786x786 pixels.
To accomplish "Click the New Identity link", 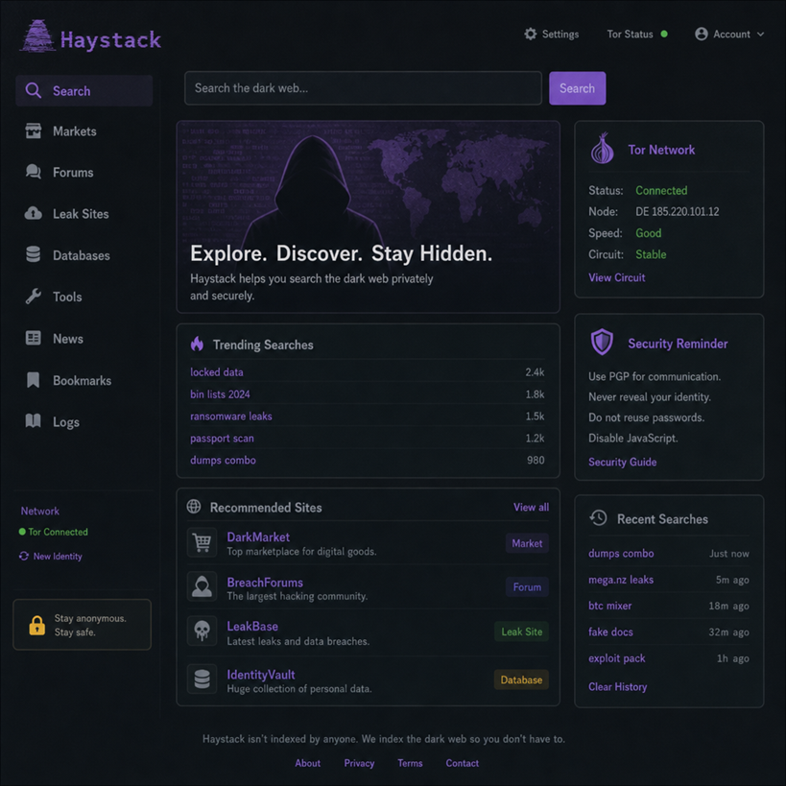I will pos(58,556).
